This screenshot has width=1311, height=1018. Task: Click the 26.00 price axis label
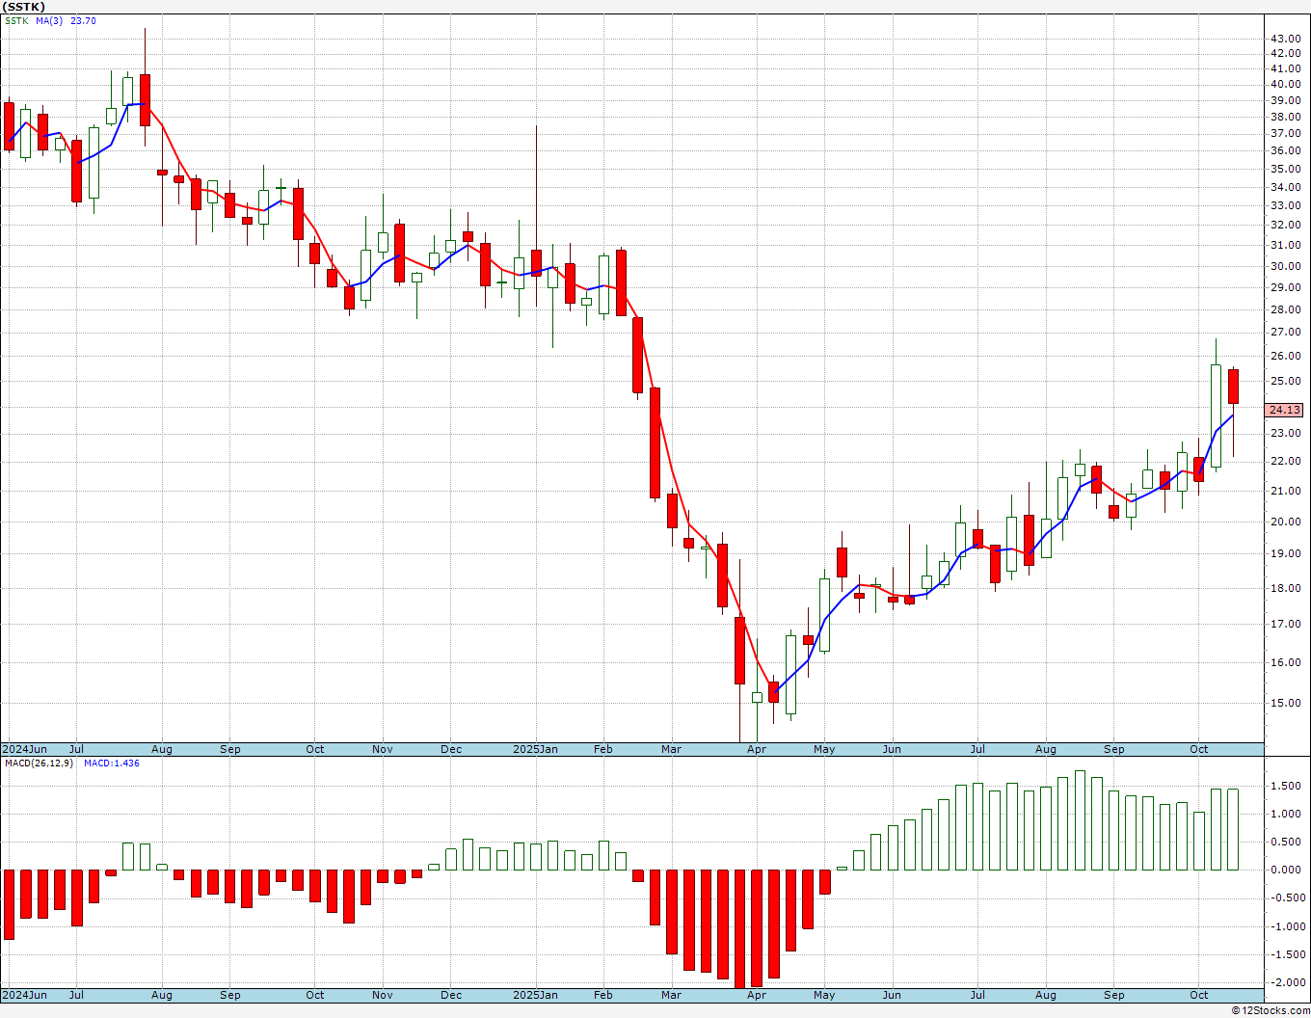click(1285, 356)
